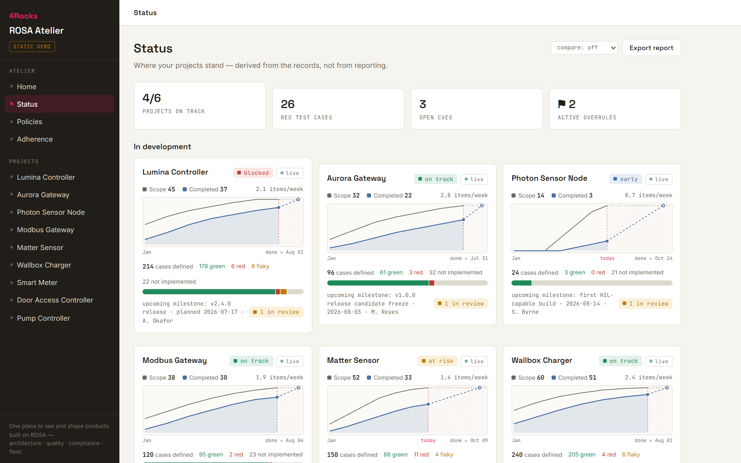Open Lumina Controller project in sidebar
Image resolution: width=741 pixels, height=463 pixels.
click(x=60, y=177)
